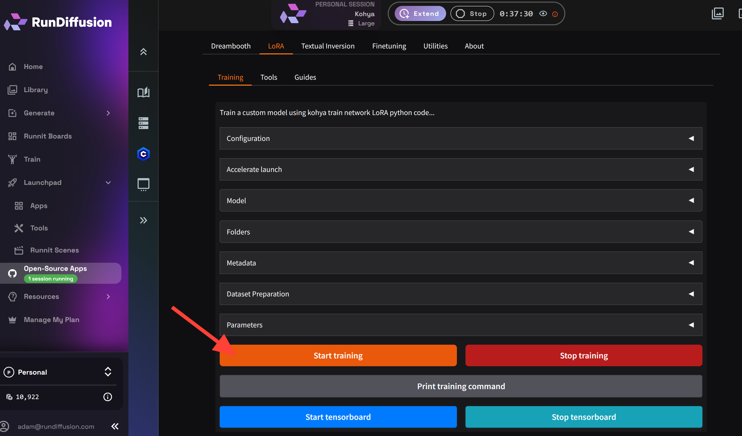
Task: Open the image gallery icon top right
Action: click(x=718, y=14)
